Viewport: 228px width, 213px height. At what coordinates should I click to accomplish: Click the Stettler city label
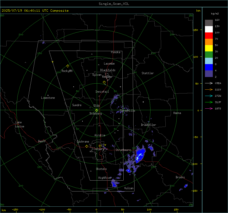click(148, 73)
